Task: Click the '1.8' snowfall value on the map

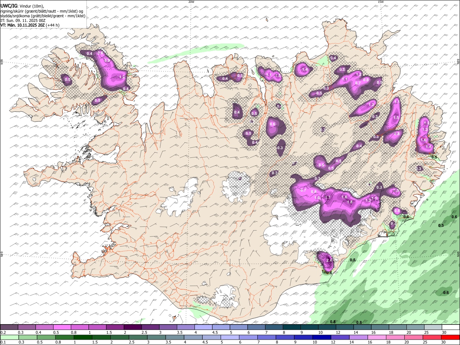Action: [349, 202]
